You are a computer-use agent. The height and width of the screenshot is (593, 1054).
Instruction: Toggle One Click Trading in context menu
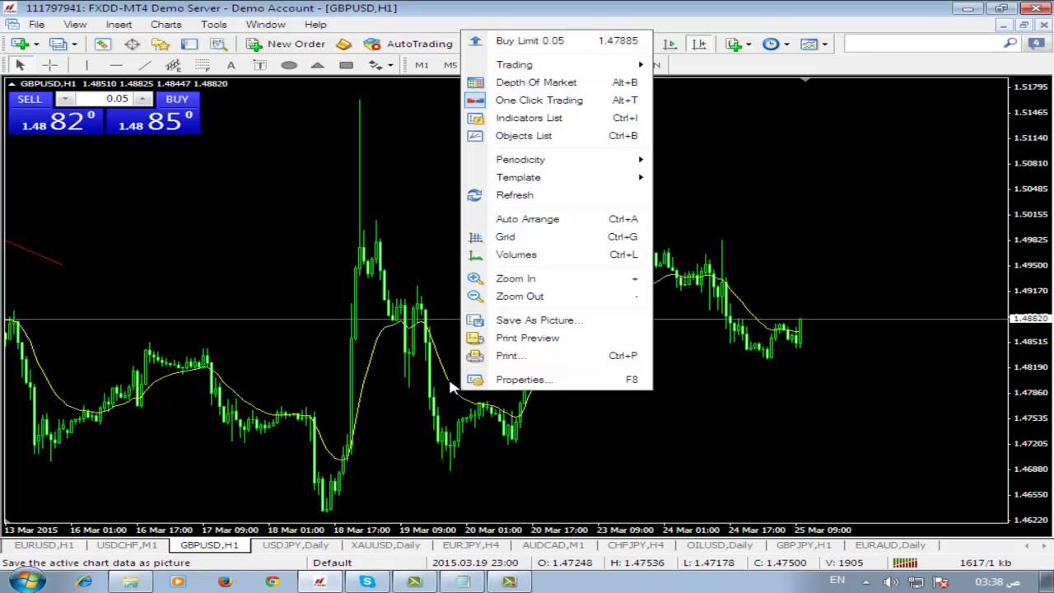[x=557, y=100]
